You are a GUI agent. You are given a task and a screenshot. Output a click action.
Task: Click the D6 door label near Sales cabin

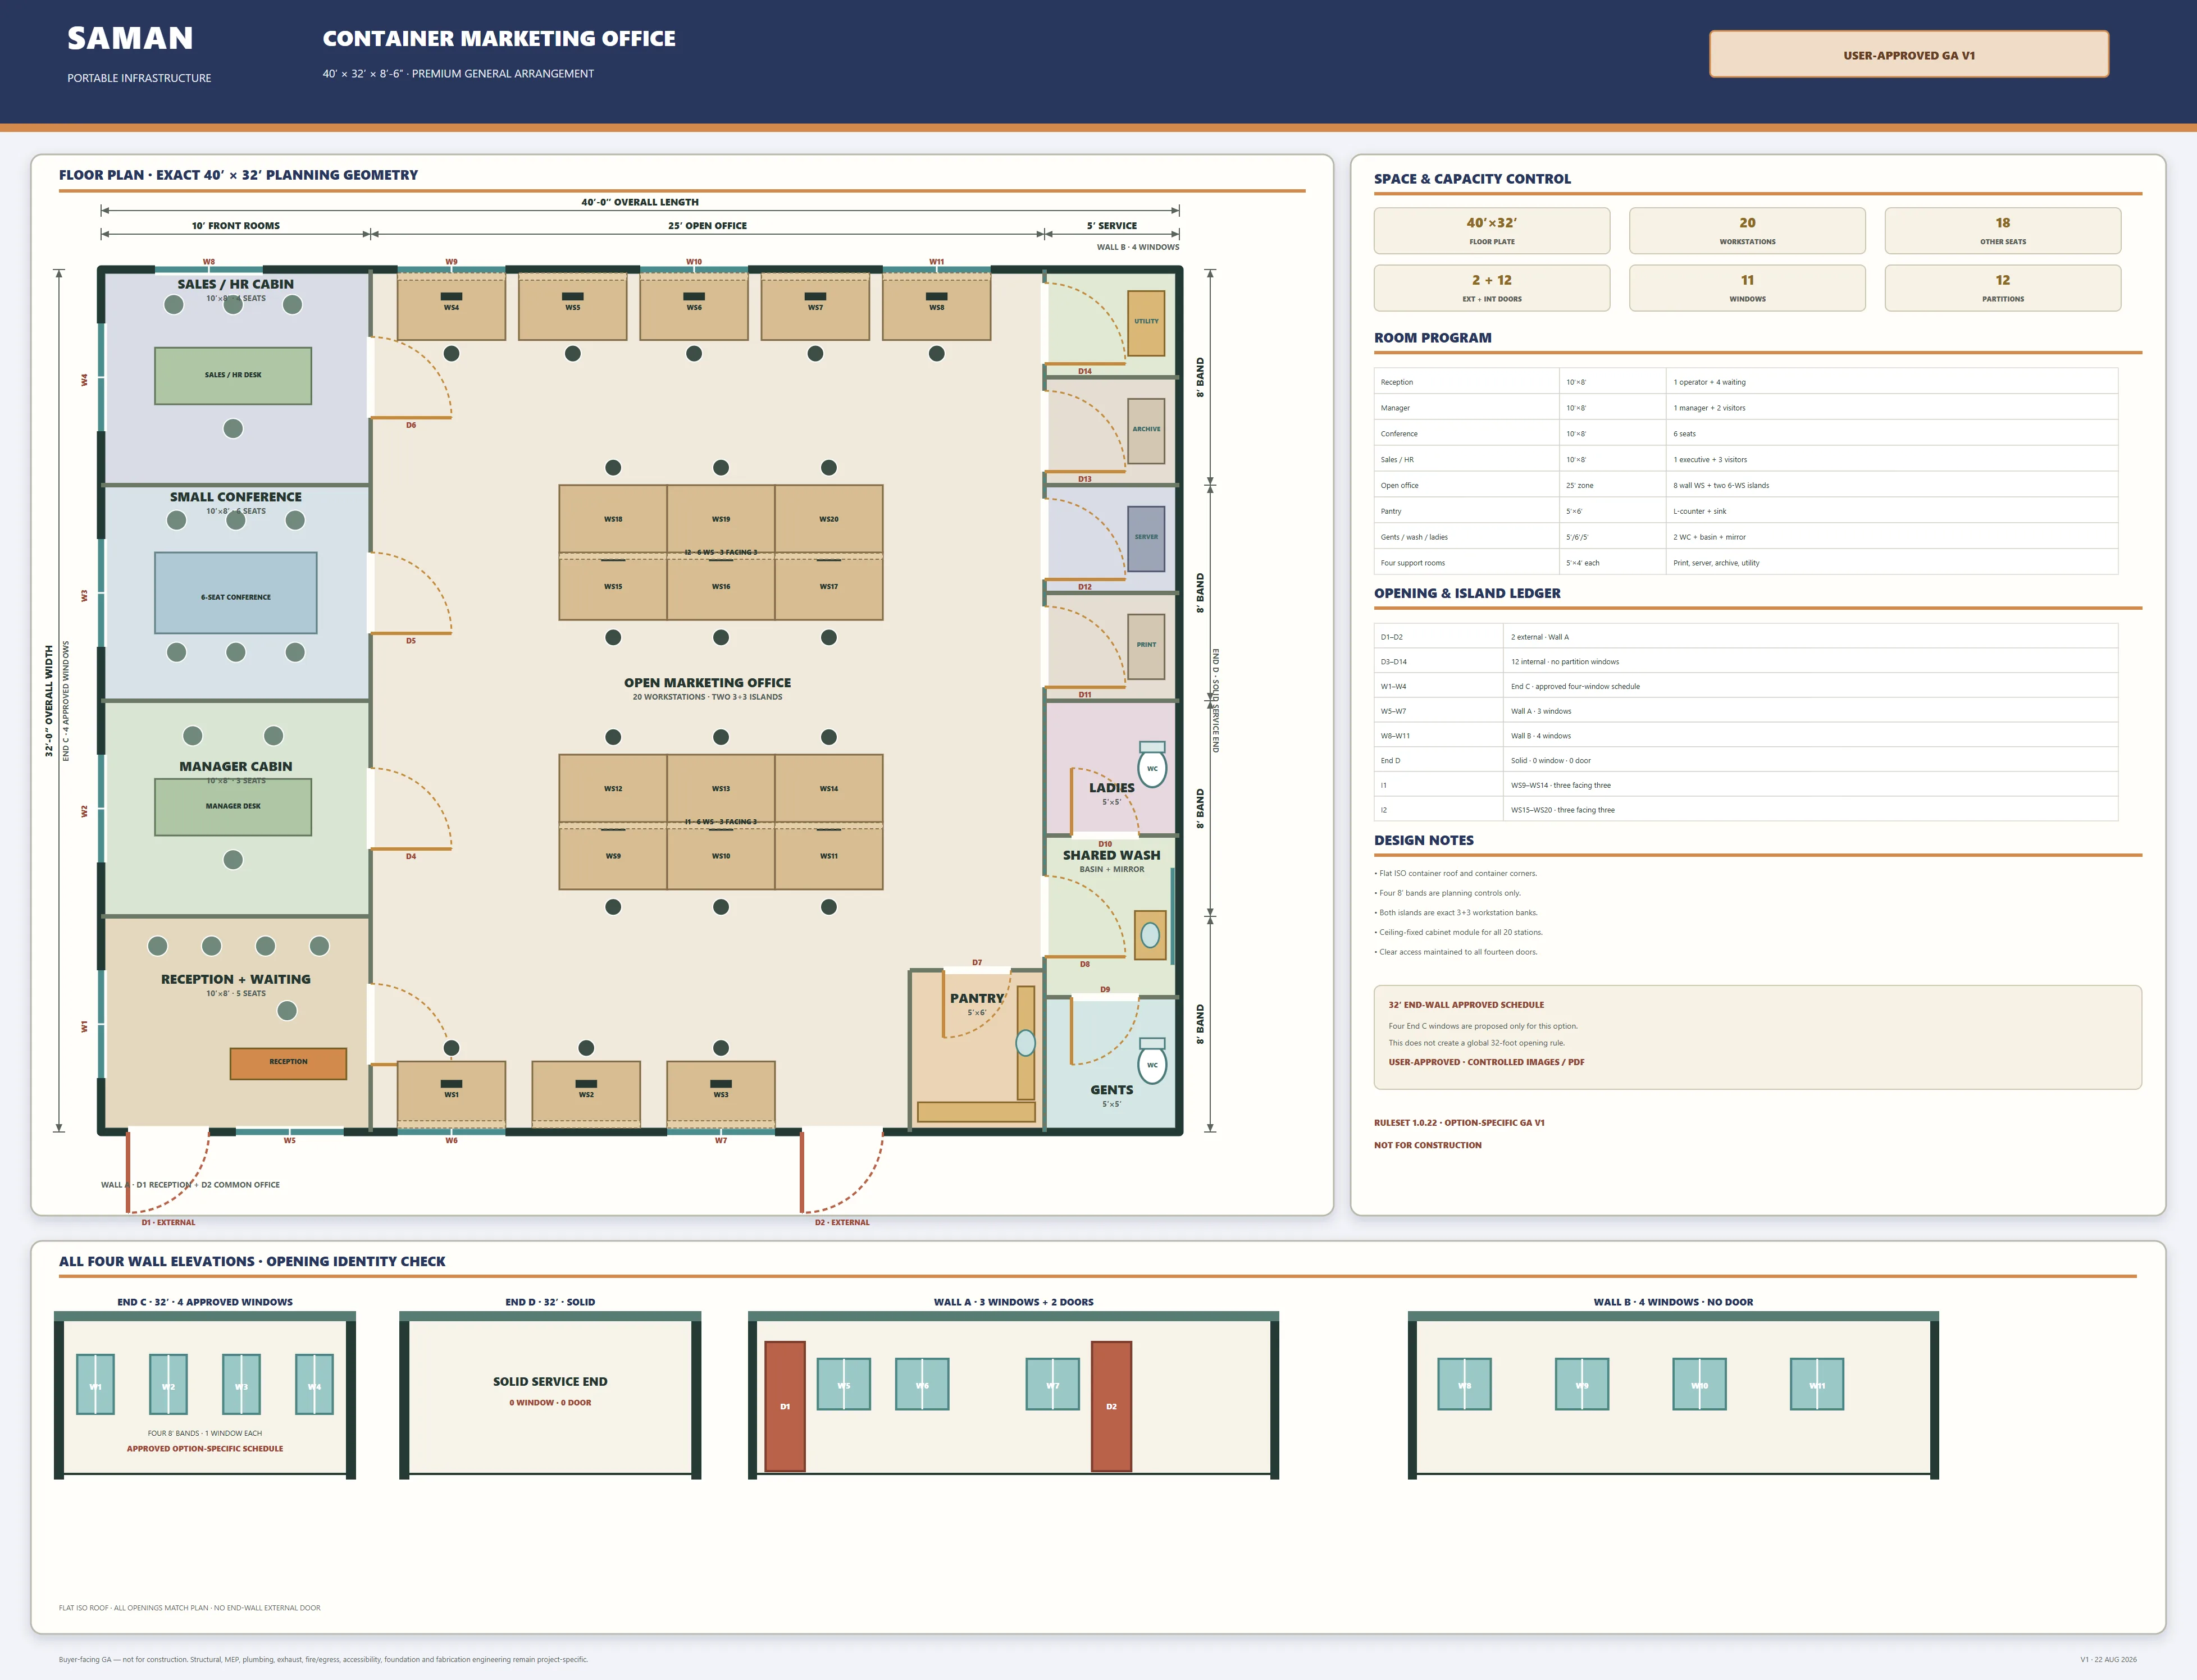[x=411, y=425]
